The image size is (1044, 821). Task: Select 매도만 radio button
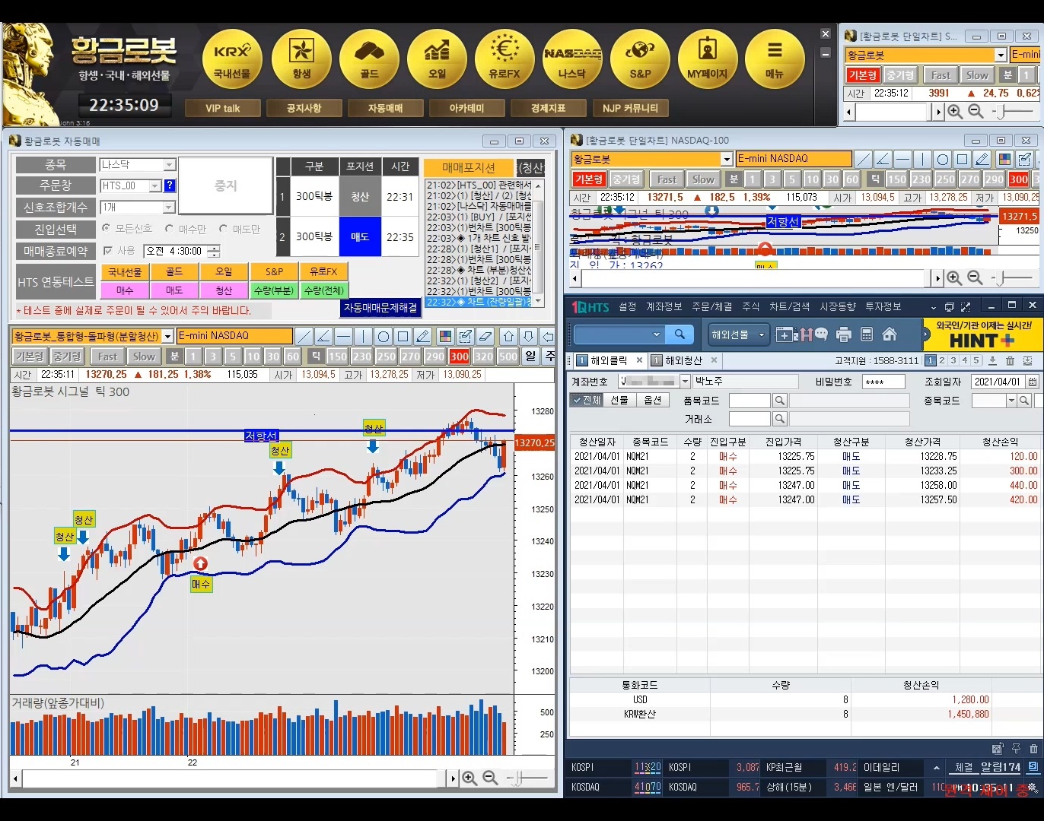[x=223, y=228]
